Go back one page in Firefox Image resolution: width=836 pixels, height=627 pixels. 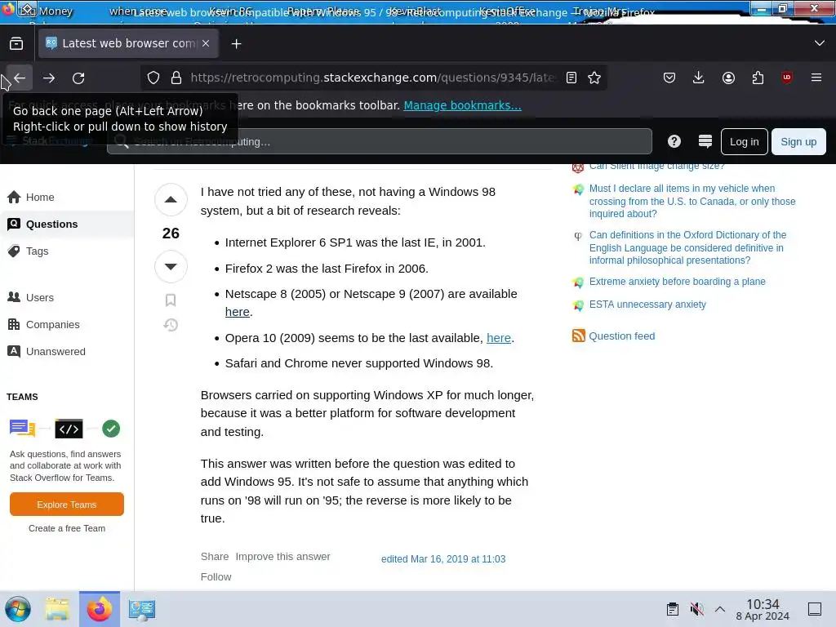[x=20, y=78]
